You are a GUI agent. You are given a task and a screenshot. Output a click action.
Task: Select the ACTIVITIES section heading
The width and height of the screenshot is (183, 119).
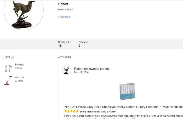[65, 58]
